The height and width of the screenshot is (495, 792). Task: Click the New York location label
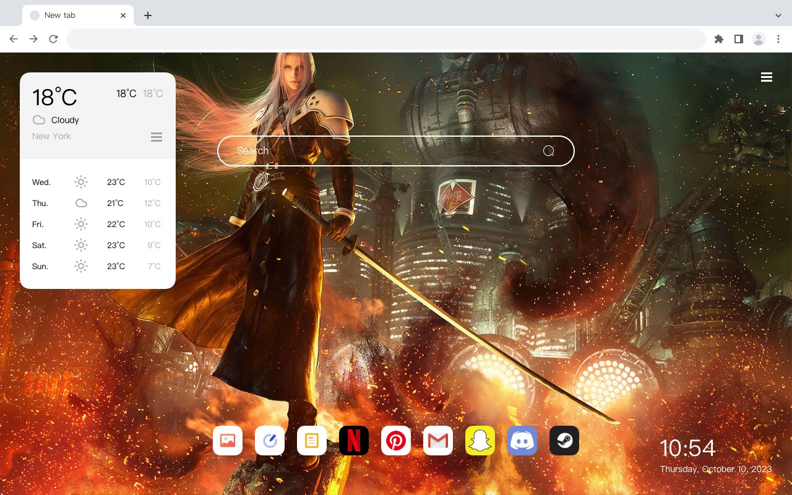(x=51, y=136)
